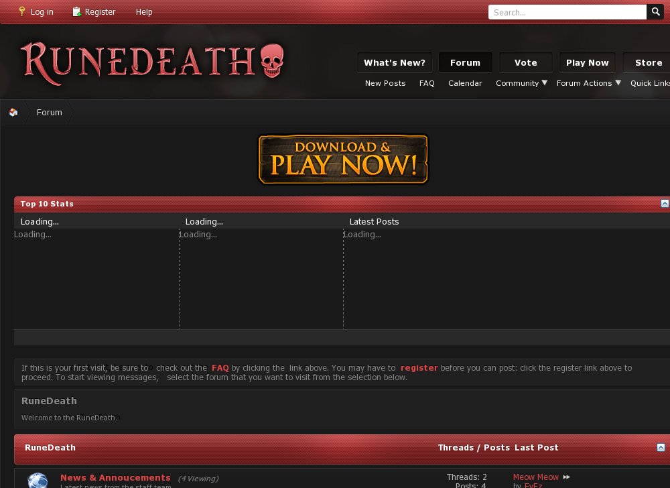This screenshot has width=670, height=488.
Task: Collapse the RuneDeath forum category
Action: coord(662,447)
